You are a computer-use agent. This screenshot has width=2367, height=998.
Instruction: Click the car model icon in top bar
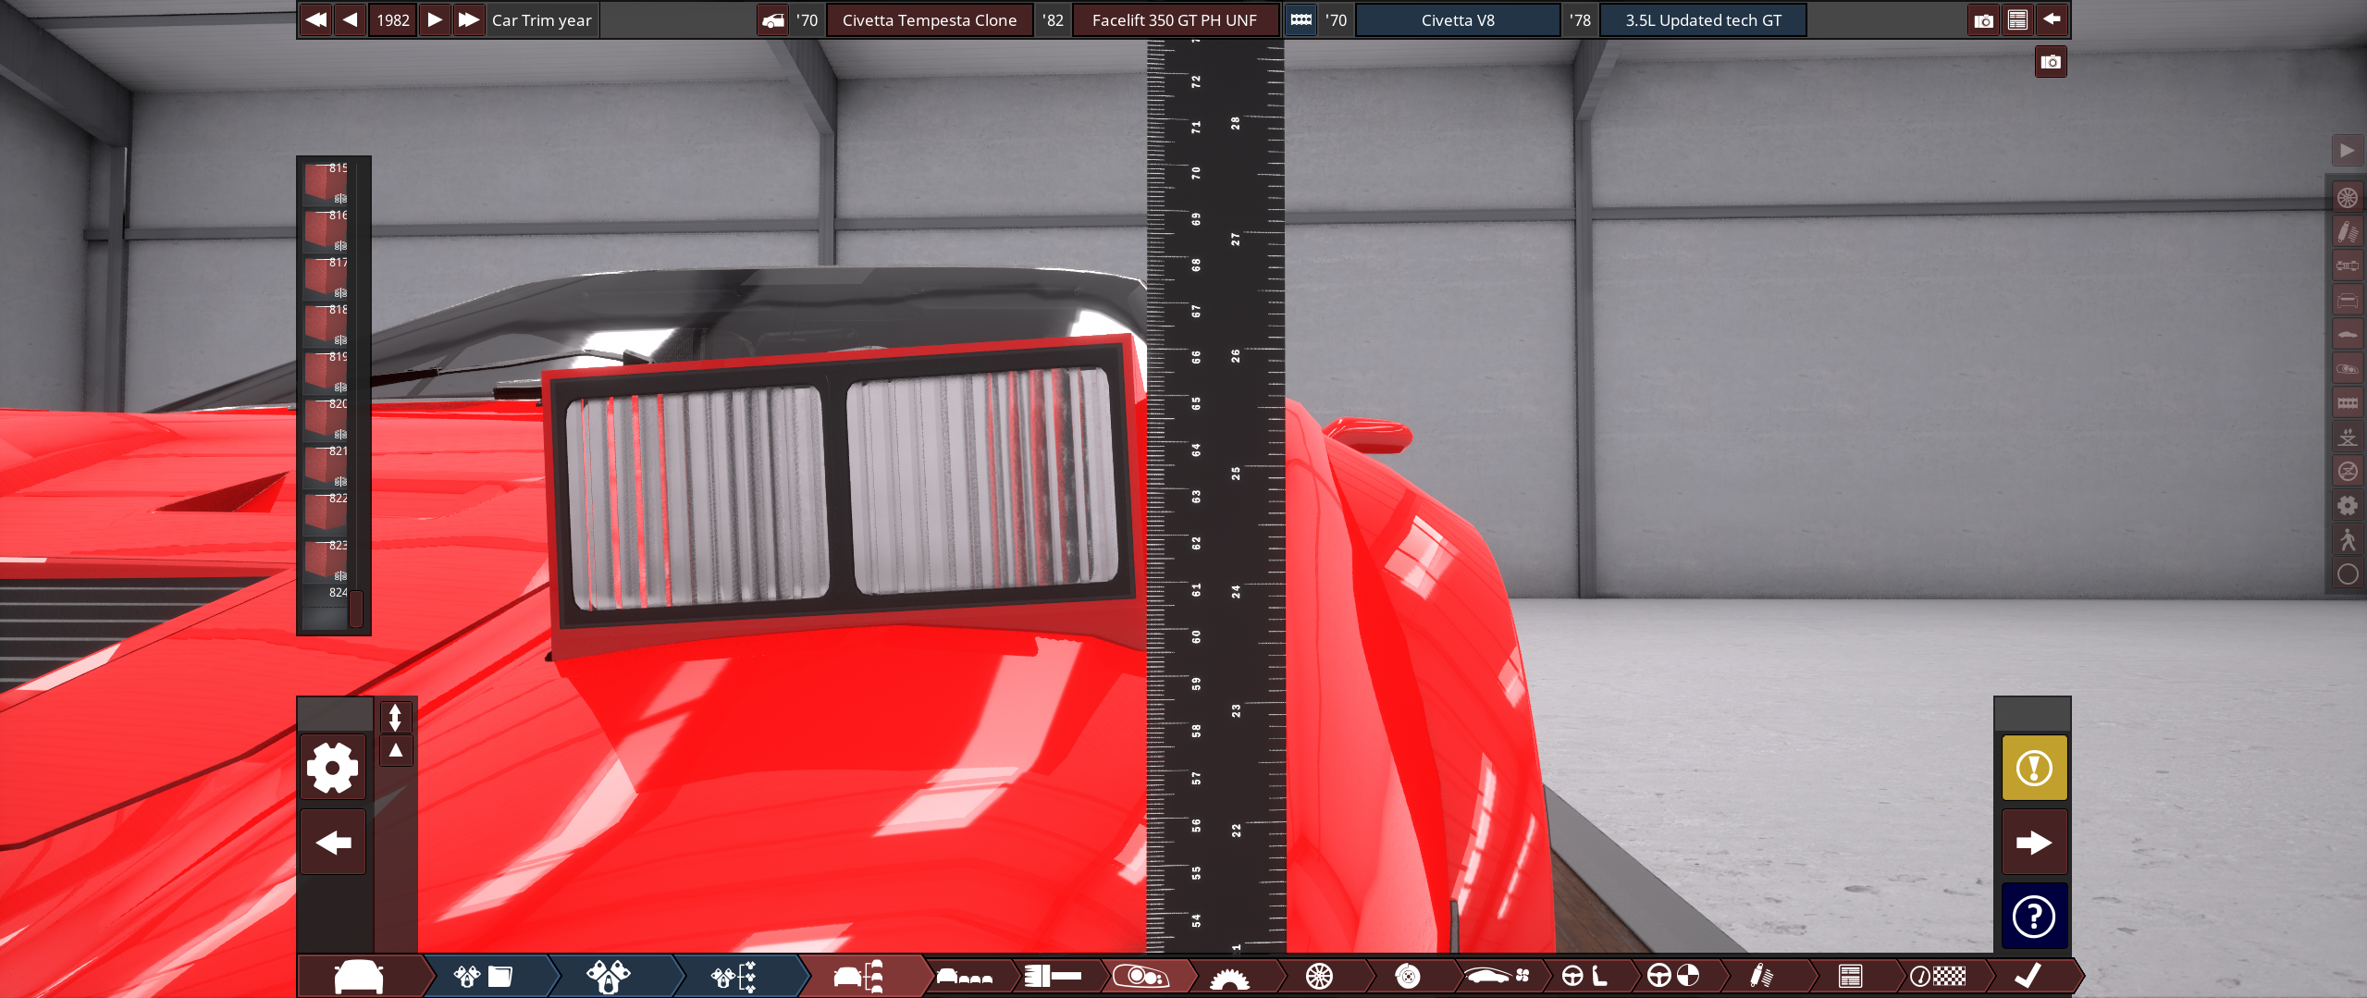pos(773,20)
